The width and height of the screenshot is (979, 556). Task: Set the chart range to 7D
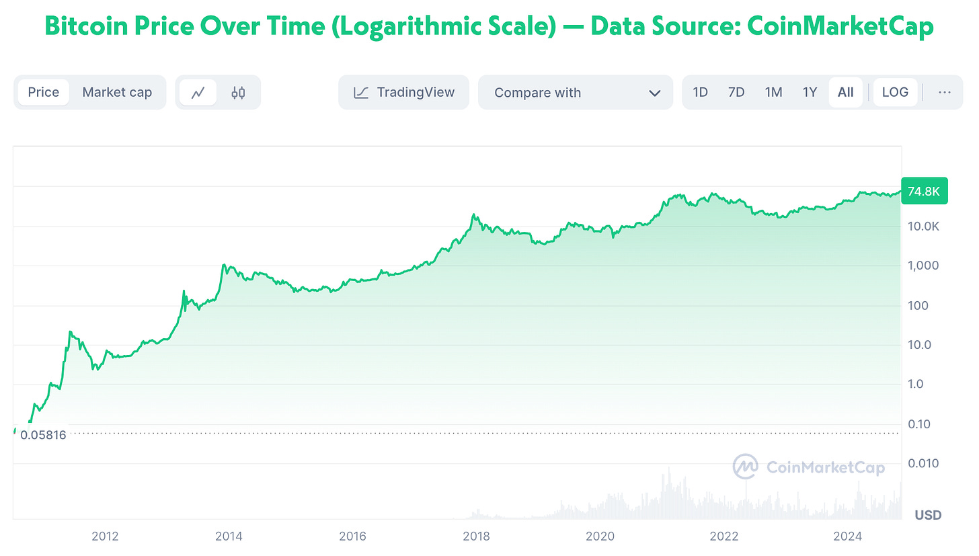pyautogui.click(x=736, y=92)
